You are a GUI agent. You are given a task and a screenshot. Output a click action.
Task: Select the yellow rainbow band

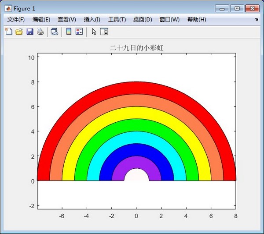136,113
